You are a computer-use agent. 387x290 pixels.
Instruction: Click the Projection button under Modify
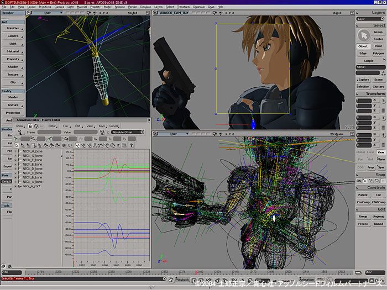point(13,113)
